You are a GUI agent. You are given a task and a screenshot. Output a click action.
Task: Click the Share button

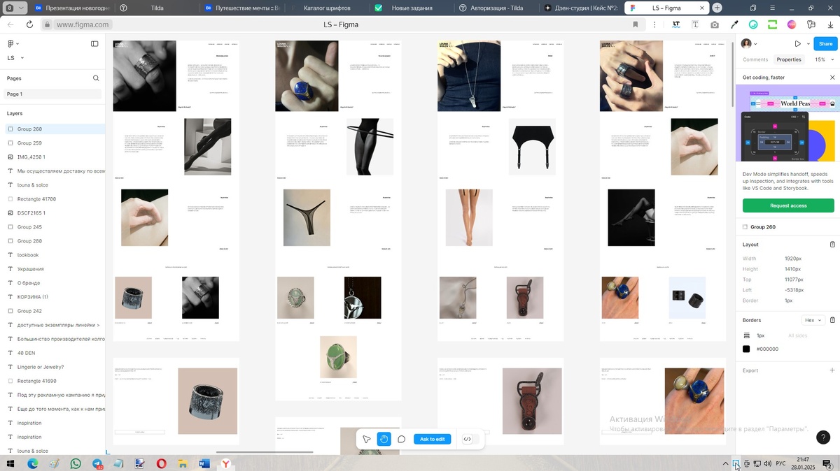[826, 43]
